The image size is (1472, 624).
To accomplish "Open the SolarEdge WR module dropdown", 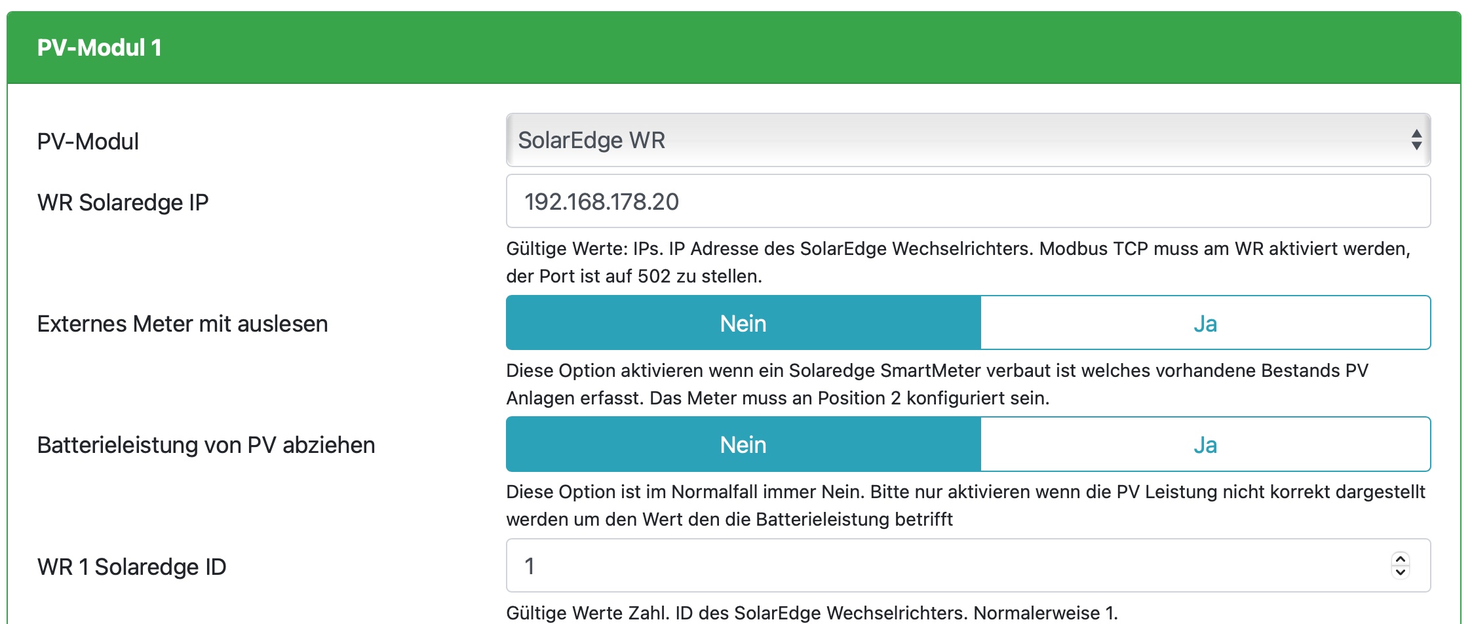I will click(x=967, y=140).
